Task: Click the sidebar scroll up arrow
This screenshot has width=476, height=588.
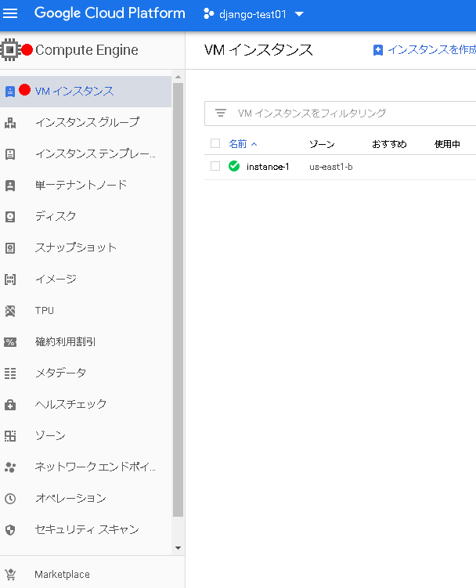Action: point(178,77)
